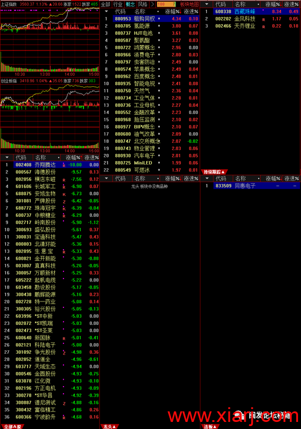Click the K marker beside 安旭生物
Image resolution: width=301 pixels, height=429 pixels.
click(64, 195)
